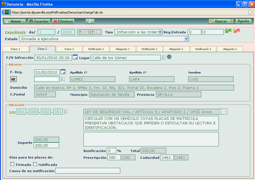Click red arrows icon next to Reg.Entrada
This screenshot has width=255, height=180.
[236, 31]
